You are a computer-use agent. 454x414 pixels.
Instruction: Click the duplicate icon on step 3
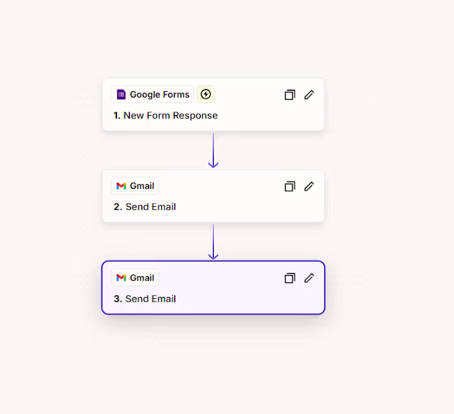(x=290, y=278)
